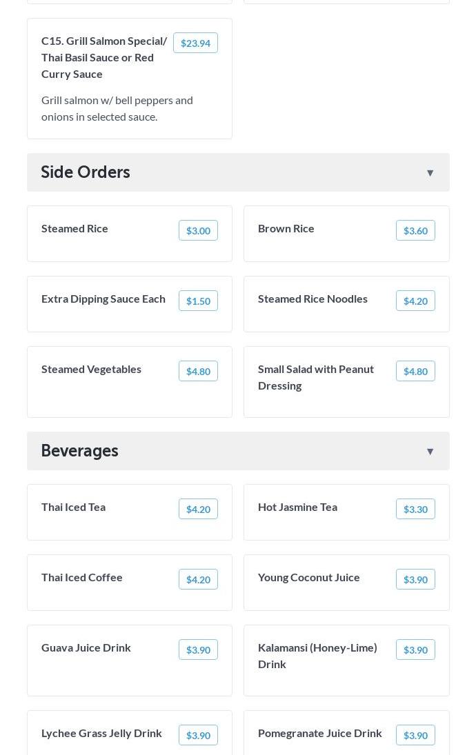476x755 pixels.
Task: Click the Thai Iced Tea price button
Action: [198, 510]
